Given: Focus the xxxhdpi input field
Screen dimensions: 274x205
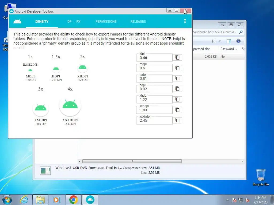Looking at the screenshot, I should tap(154, 120).
